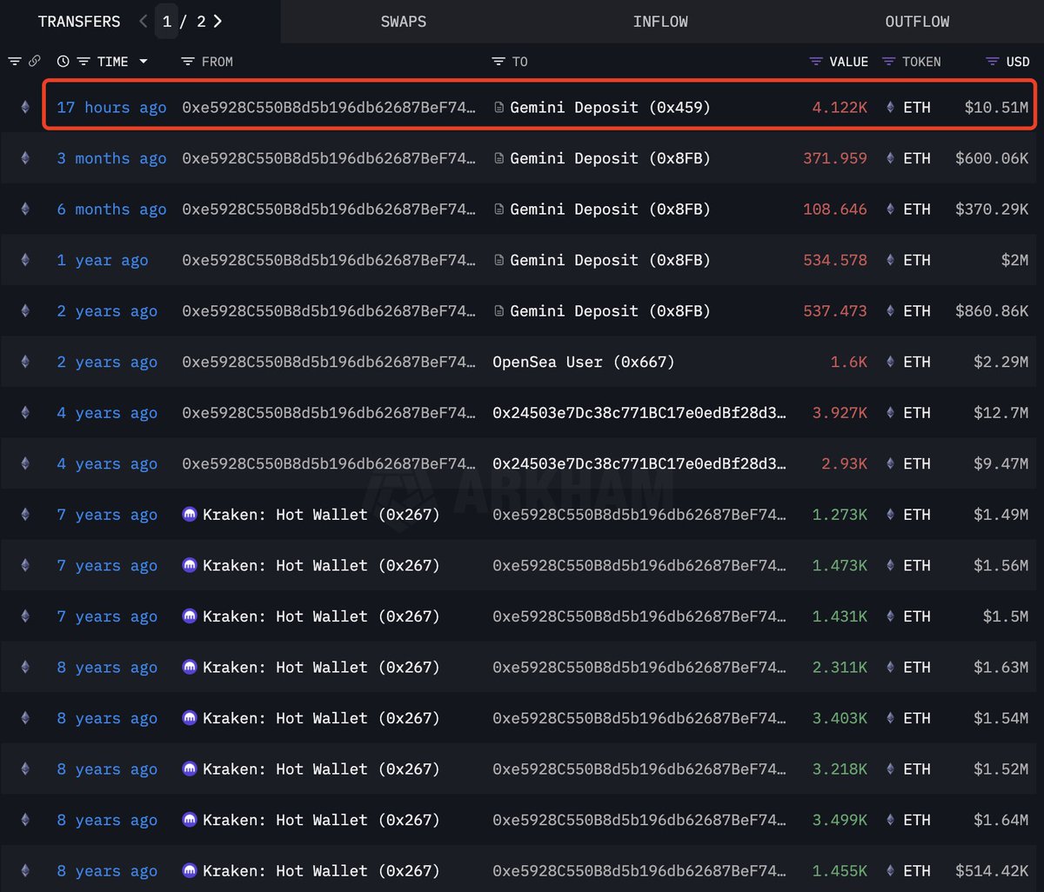Open the TIME column filter
This screenshot has width=1044, height=892.
point(84,62)
